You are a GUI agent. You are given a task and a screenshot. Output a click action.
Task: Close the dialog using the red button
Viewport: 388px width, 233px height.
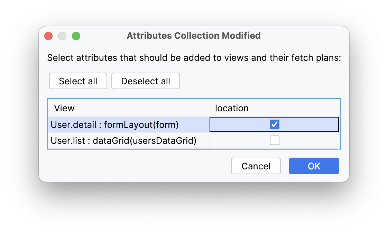pyautogui.click(x=48, y=36)
